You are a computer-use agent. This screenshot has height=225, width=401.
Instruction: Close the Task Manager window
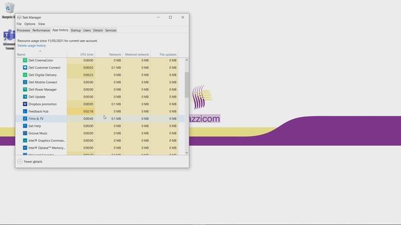coord(182,17)
